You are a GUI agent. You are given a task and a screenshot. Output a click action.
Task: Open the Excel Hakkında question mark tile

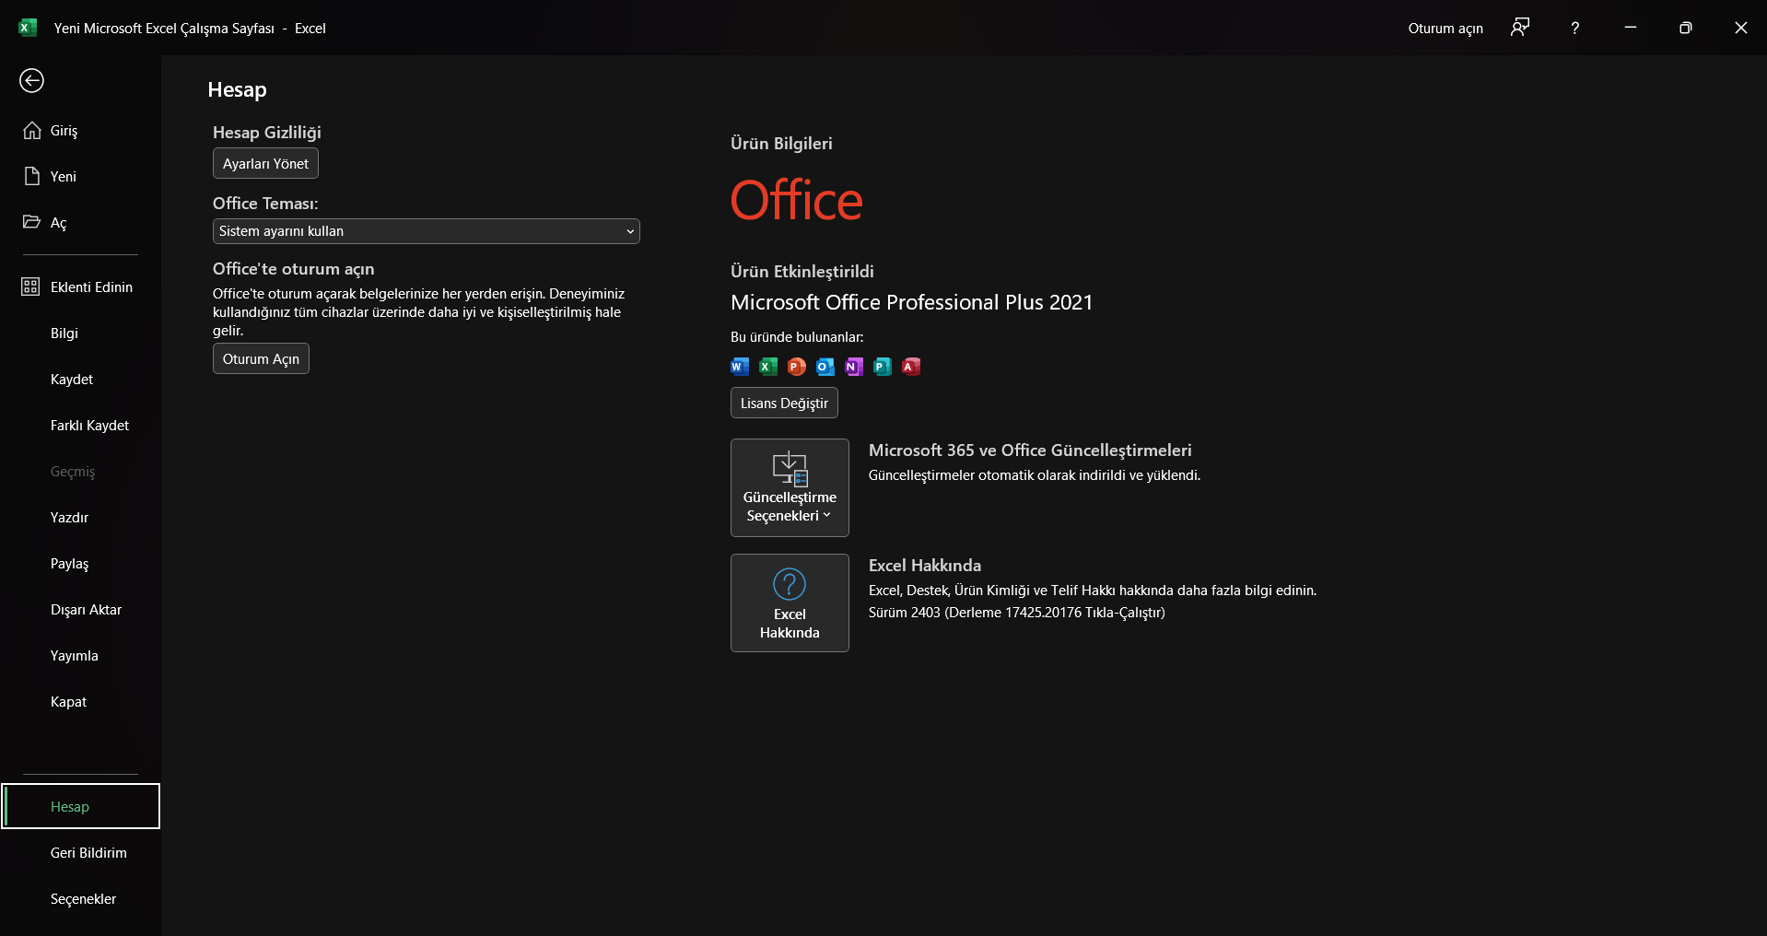point(790,603)
